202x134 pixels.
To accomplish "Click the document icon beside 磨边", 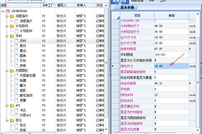I will [x=16, y=51].
